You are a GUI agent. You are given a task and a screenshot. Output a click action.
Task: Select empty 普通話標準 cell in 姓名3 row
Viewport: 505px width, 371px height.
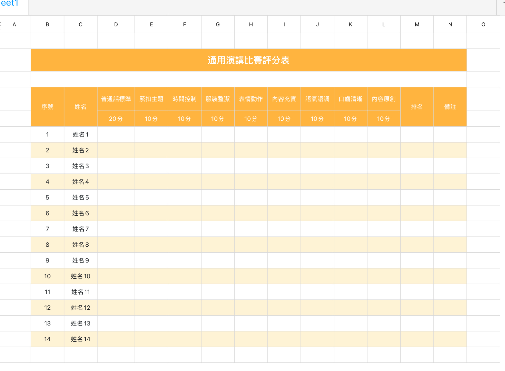pos(116,166)
